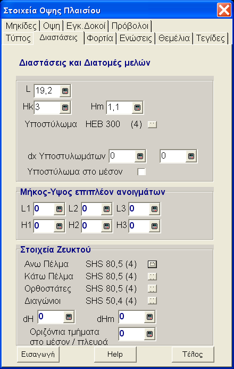Click the 'HEB 300' section text
Screen dimensions: 234x369
(x=103, y=124)
